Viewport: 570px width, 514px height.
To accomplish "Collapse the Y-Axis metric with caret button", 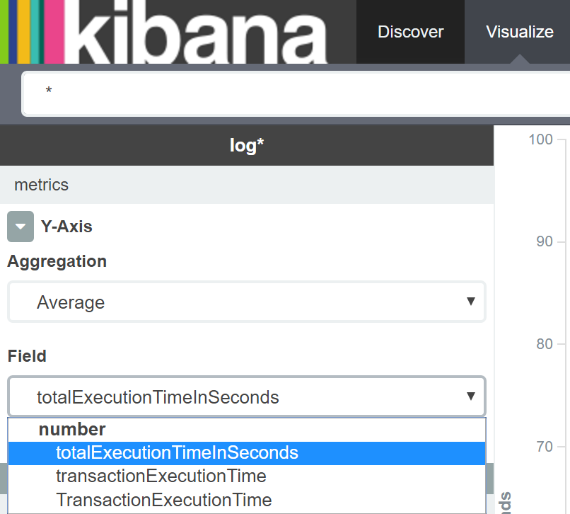I will pyautogui.click(x=21, y=227).
